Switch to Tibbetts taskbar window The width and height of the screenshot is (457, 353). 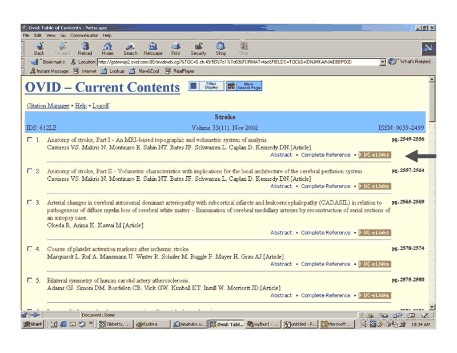click(115, 324)
